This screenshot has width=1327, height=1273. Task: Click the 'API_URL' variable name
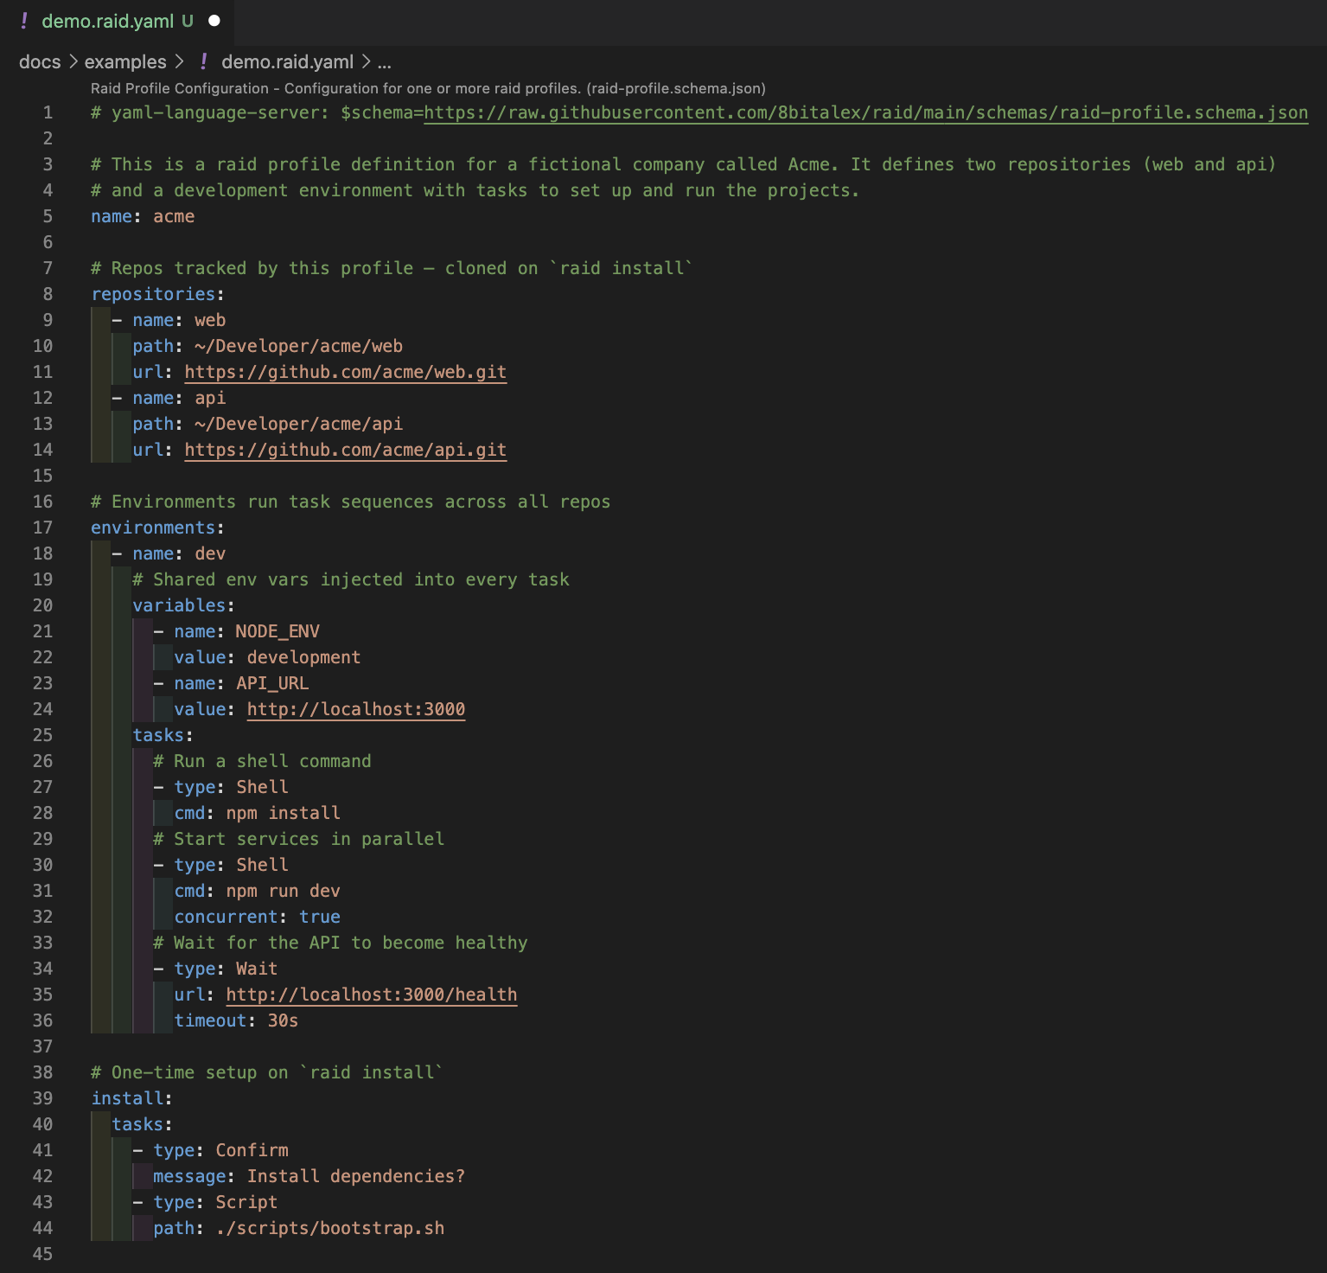pyautogui.click(x=272, y=684)
